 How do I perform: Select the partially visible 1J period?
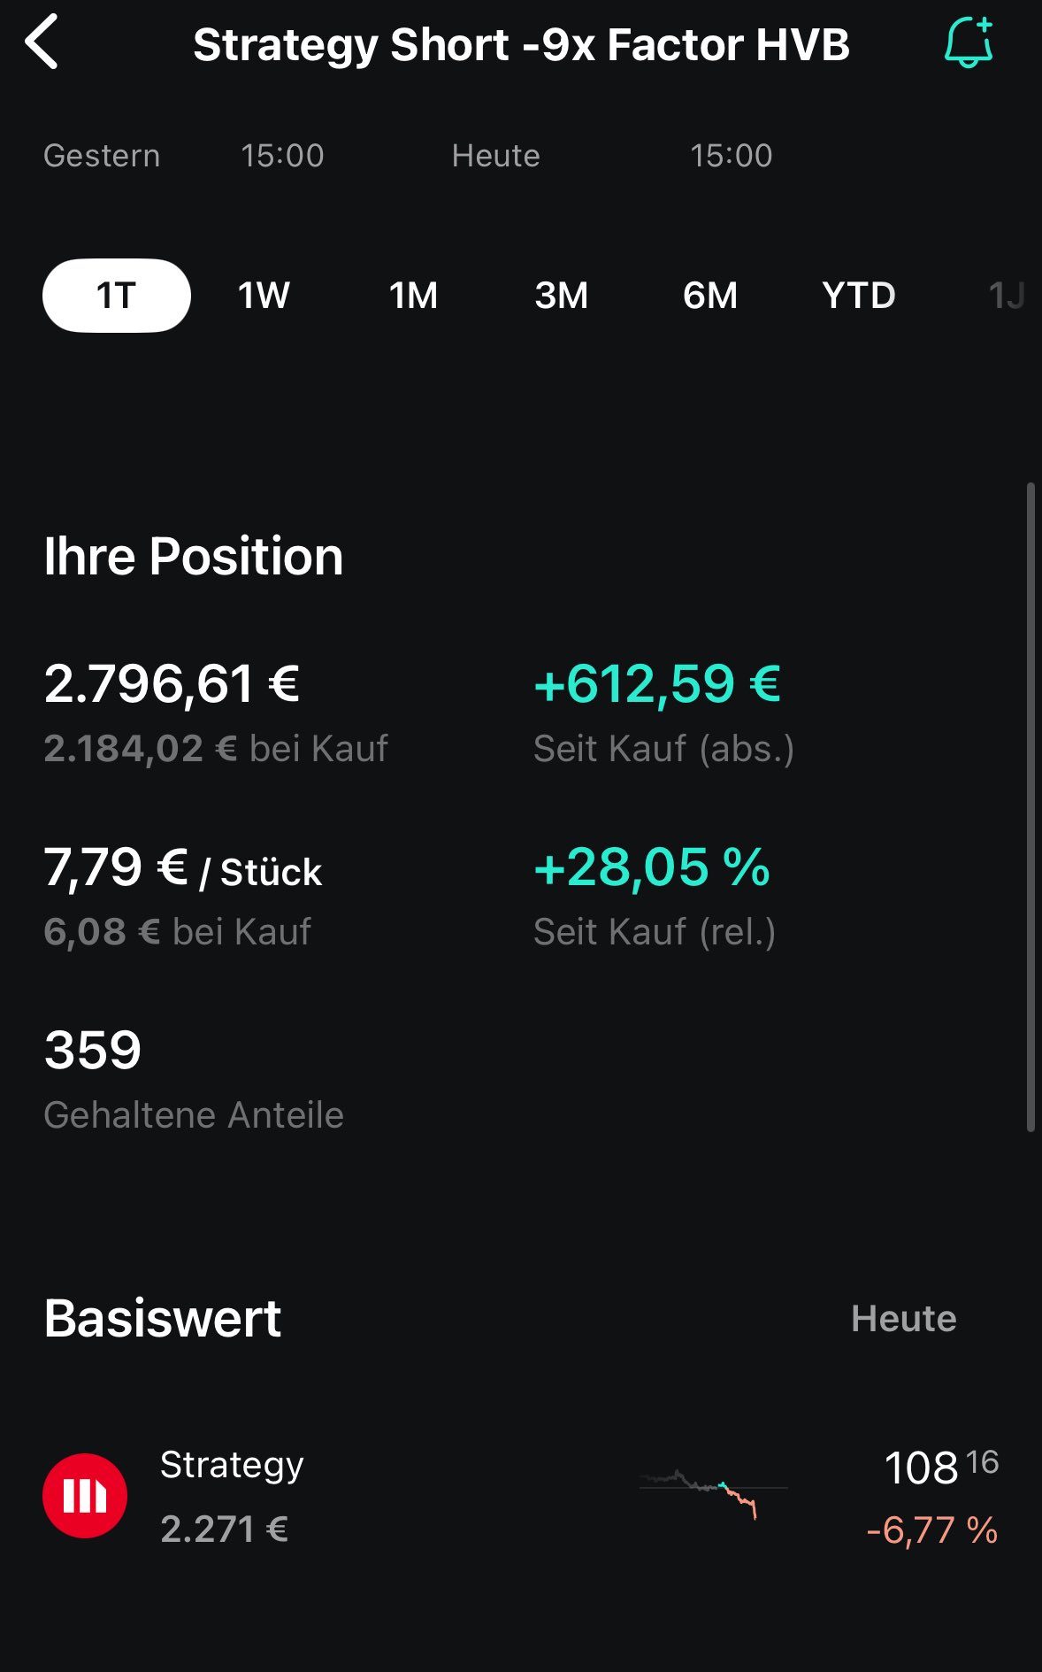click(1006, 296)
